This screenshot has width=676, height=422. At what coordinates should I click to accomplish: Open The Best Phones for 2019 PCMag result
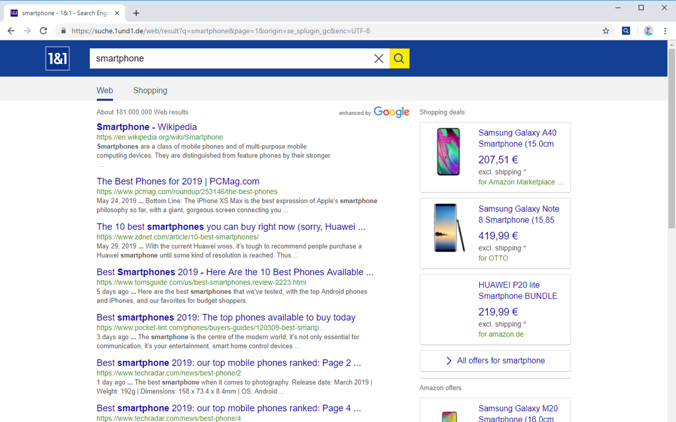point(178,181)
